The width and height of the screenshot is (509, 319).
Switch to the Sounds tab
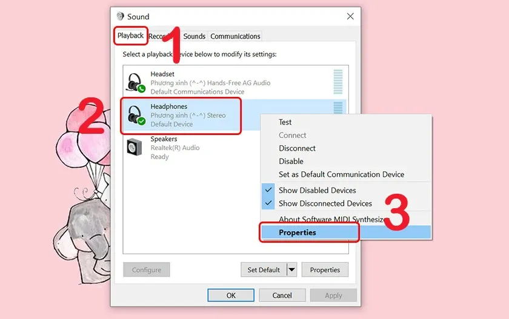point(194,36)
